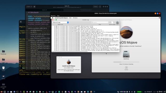Click the power icon at the tray's end

tap(165, 92)
